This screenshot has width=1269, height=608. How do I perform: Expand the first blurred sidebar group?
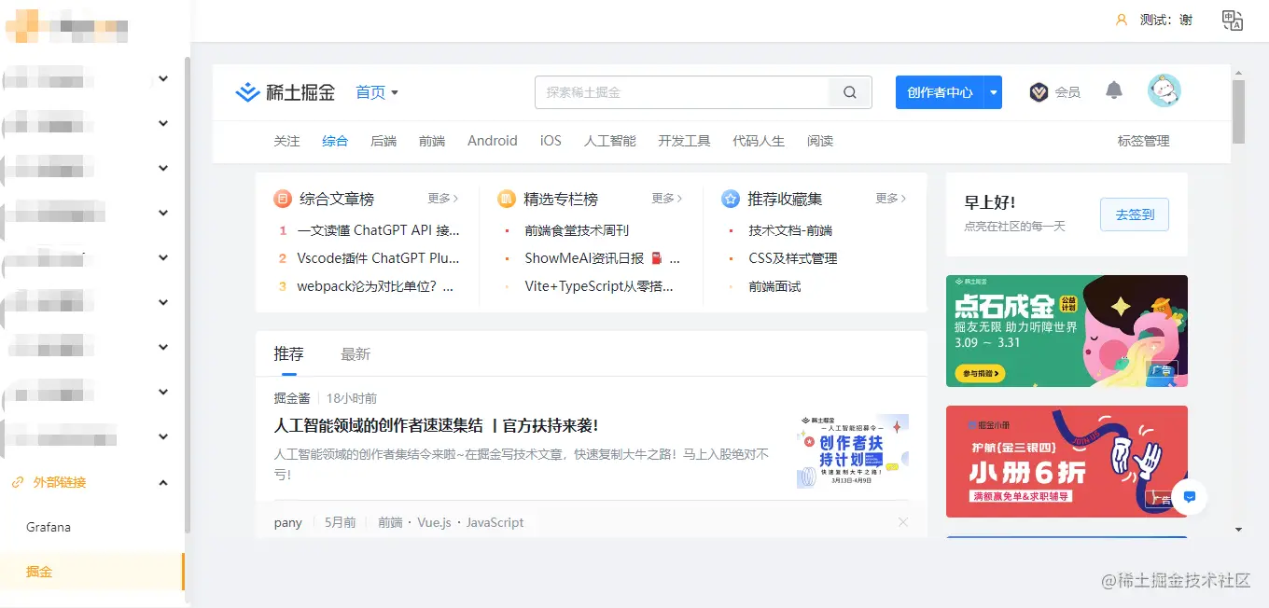click(x=163, y=79)
